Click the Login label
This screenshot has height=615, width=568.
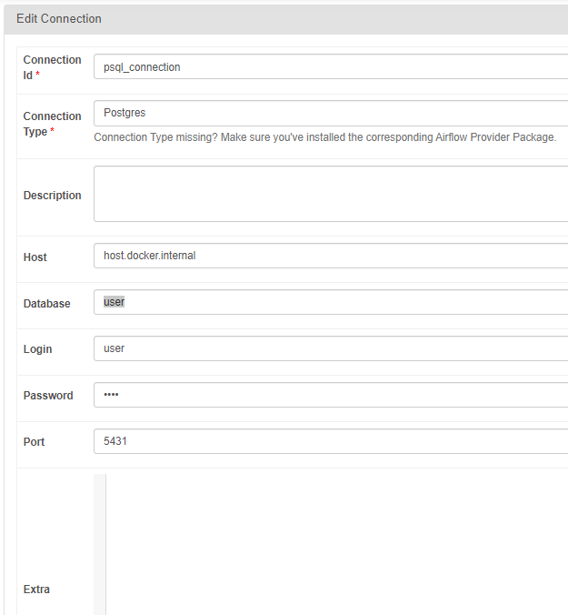point(37,349)
